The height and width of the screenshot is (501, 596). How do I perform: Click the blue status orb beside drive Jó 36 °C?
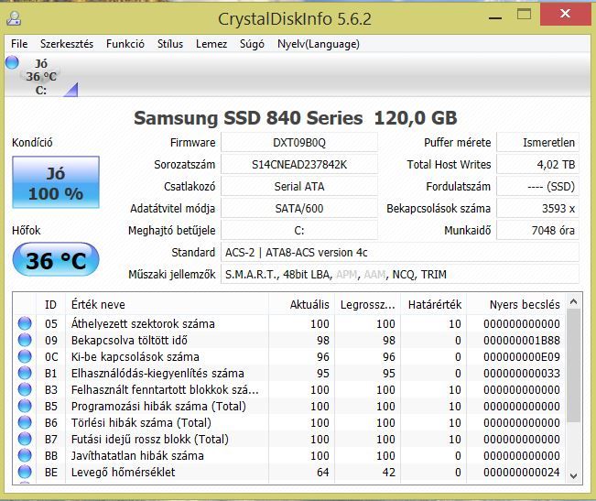point(12,62)
